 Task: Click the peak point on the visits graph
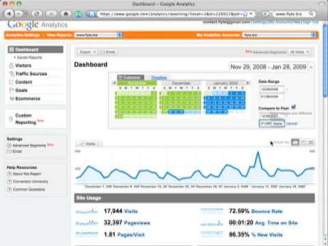point(258,152)
